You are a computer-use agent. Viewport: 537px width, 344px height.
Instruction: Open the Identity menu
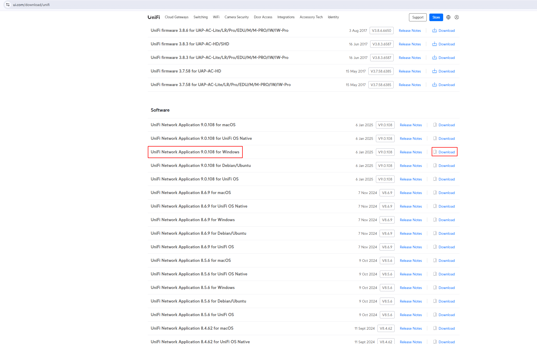[x=333, y=17]
